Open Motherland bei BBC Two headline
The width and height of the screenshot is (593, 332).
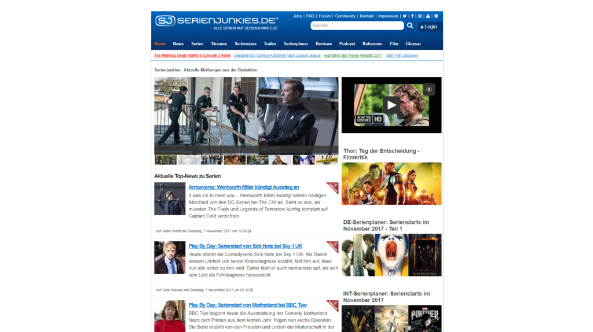[248, 305]
